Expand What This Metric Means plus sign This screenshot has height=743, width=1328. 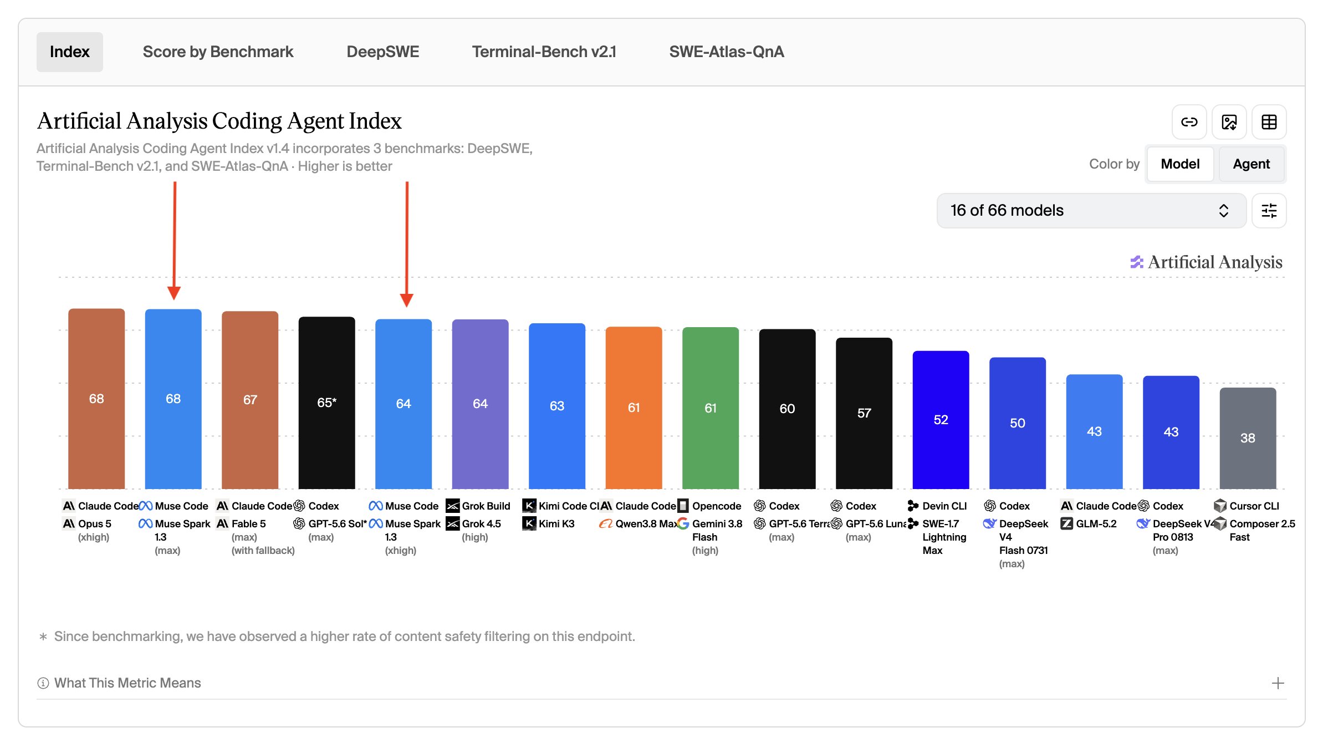(1278, 683)
